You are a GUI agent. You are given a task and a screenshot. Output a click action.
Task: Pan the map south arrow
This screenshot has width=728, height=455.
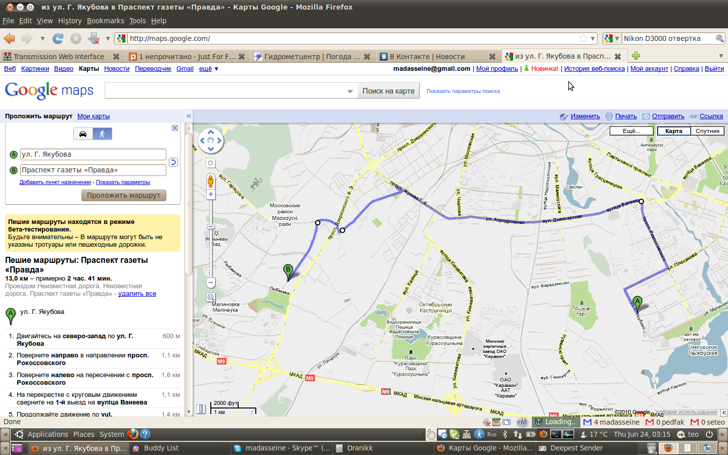coord(211,149)
